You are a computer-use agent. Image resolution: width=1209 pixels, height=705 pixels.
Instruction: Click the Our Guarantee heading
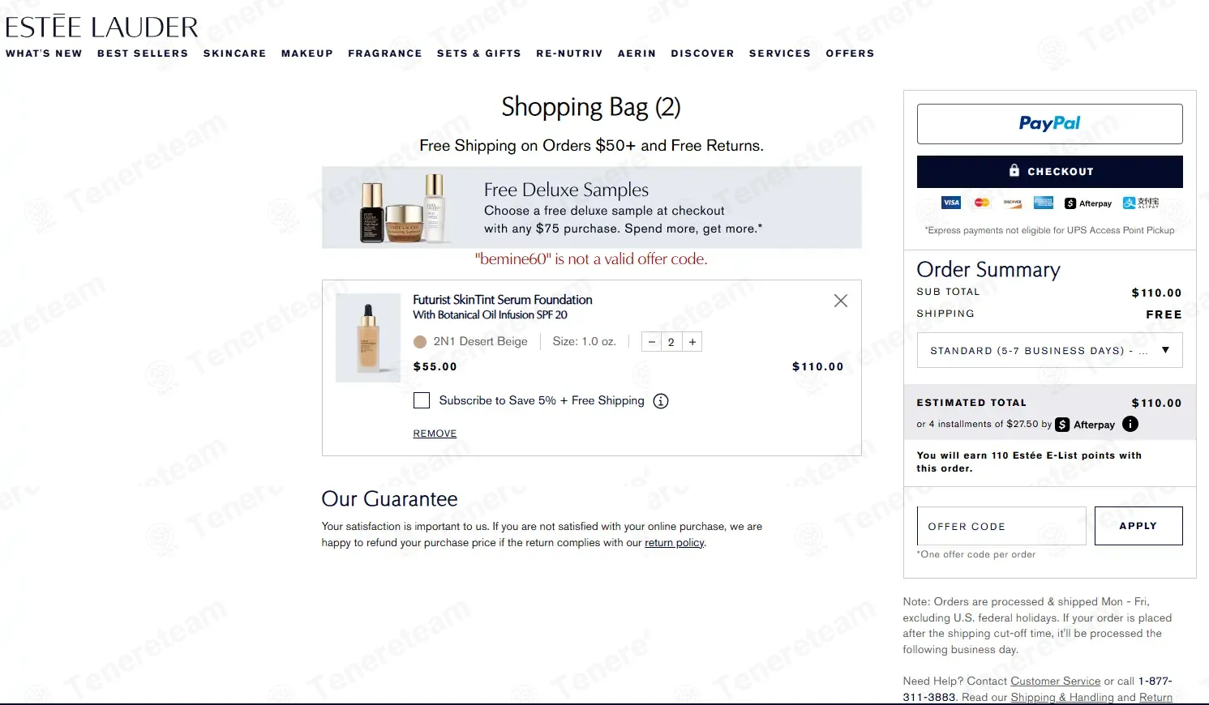coord(389,498)
